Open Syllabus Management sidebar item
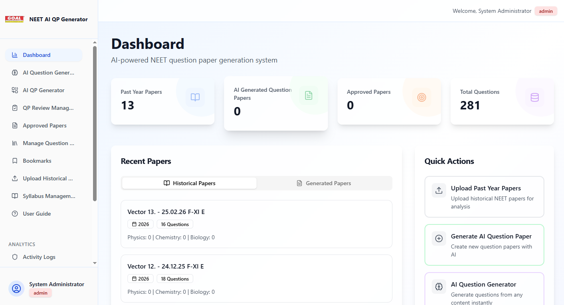The height and width of the screenshot is (305, 564). [44, 196]
